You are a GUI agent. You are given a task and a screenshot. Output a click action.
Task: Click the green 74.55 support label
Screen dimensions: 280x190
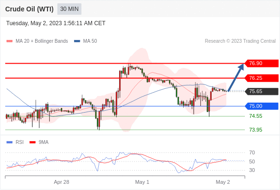click(x=256, y=116)
